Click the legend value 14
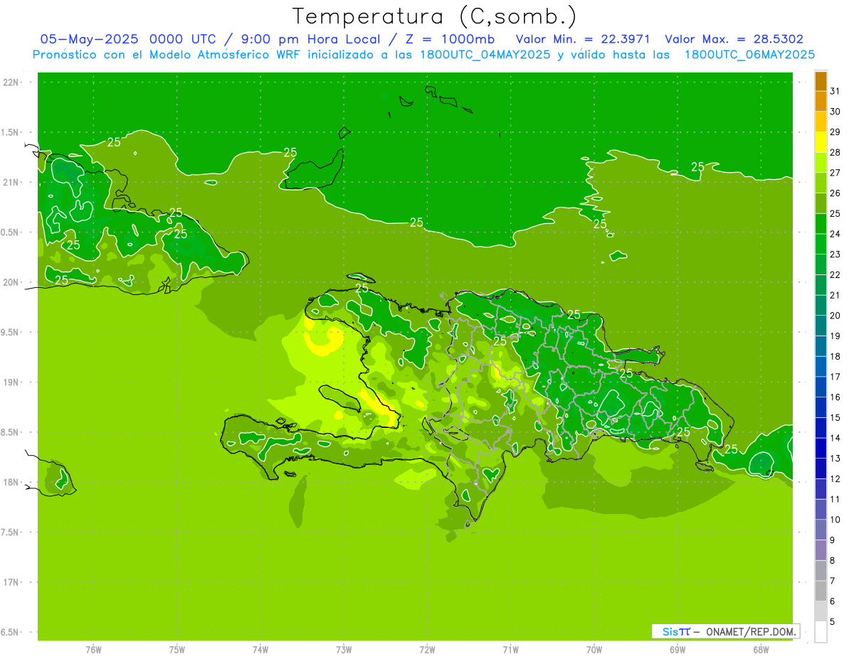Image resolution: width=854 pixels, height=659 pixels. [835, 438]
